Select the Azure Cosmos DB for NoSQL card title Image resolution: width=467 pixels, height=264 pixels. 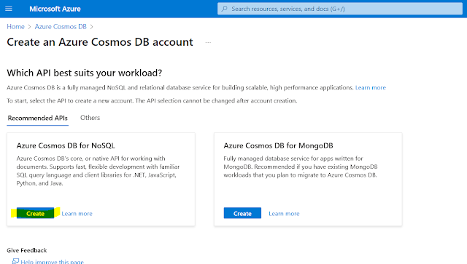(66, 145)
